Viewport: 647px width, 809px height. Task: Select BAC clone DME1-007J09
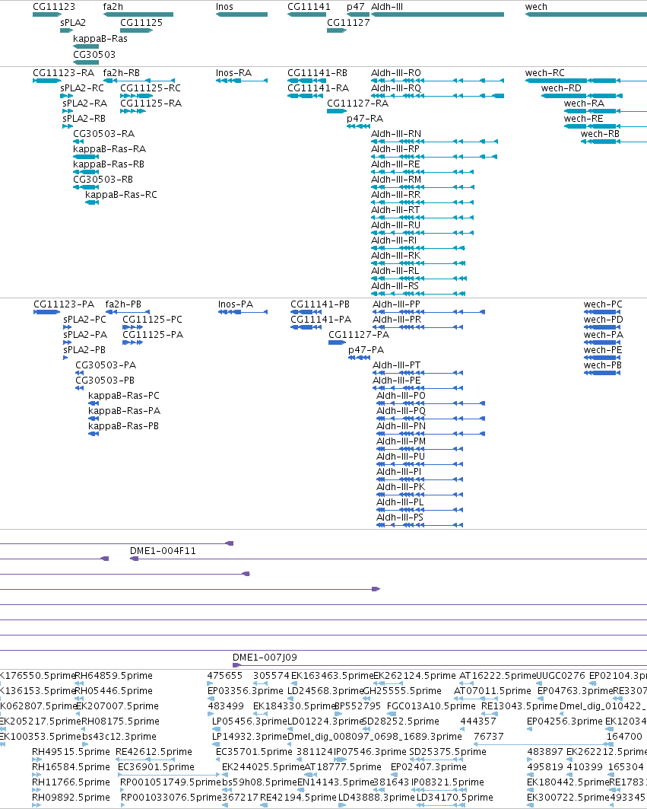pos(265,658)
